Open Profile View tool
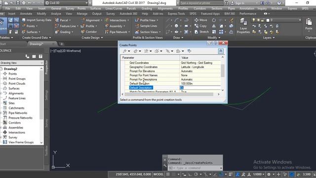This screenshot has width=316, height=178. (x=146, y=20)
